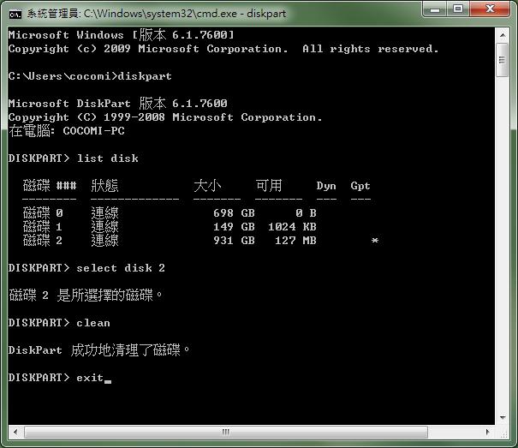
Task: Click the 磁碟 2 row in disk list
Action: (171, 241)
